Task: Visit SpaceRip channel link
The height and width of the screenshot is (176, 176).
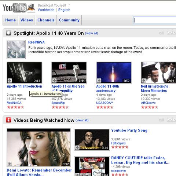Action: point(58,103)
